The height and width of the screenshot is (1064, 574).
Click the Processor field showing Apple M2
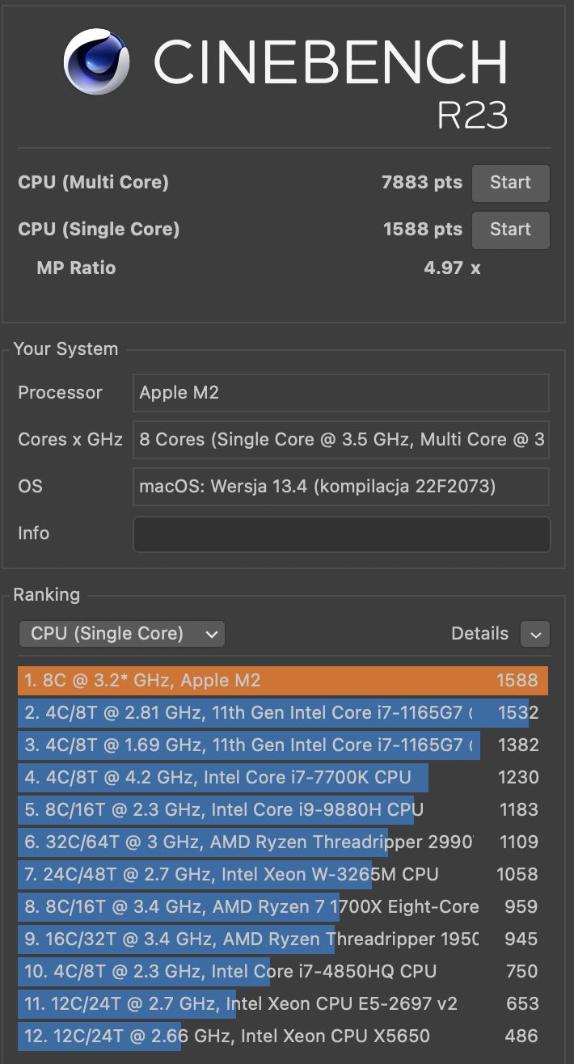click(341, 393)
